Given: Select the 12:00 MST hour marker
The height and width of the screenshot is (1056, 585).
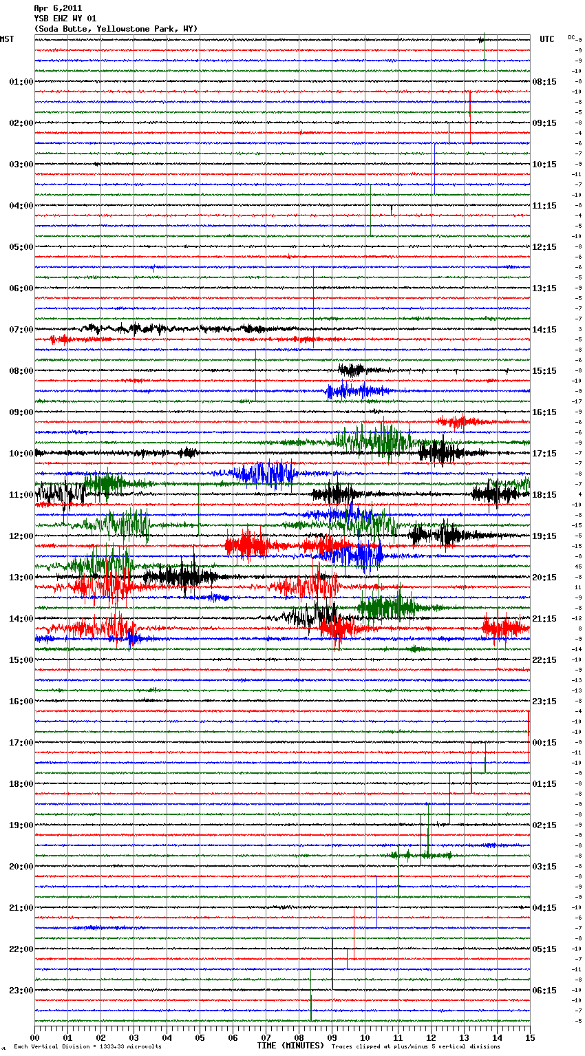Looking at the screenshot, I should point(21,536).
